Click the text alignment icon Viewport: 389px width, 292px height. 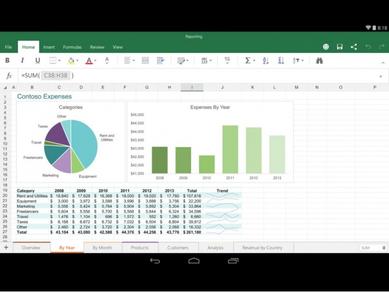click(x=127, y=60)
